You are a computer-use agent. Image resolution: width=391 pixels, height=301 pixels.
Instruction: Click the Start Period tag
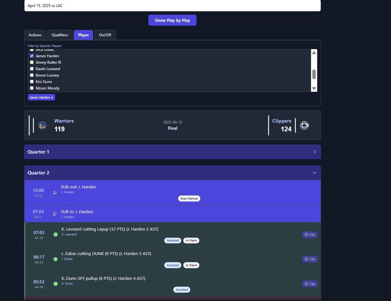coord(189,198)
